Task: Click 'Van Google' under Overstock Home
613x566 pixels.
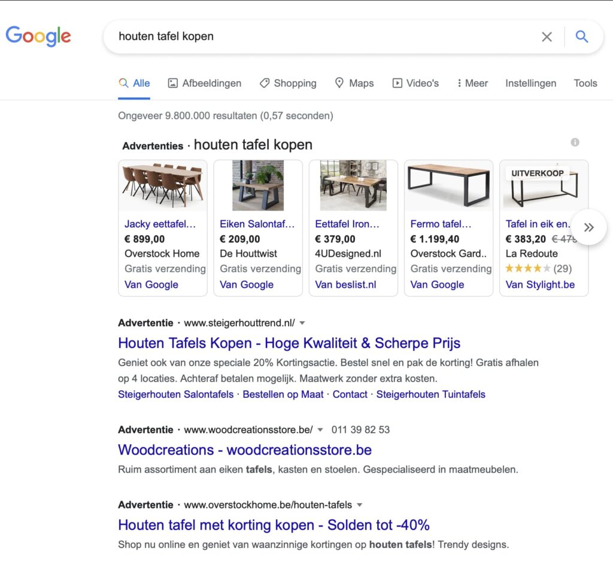Action: [x=151, y=284]
